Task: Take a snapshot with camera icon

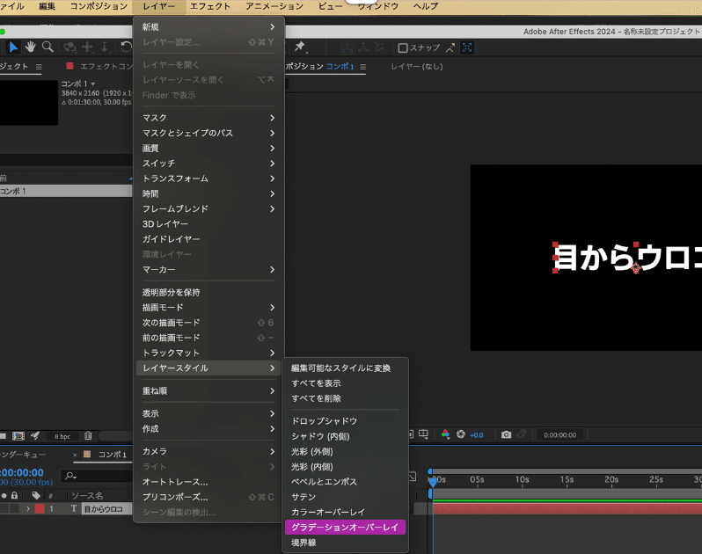Action: pyautogui.click(x=506, y=434)
